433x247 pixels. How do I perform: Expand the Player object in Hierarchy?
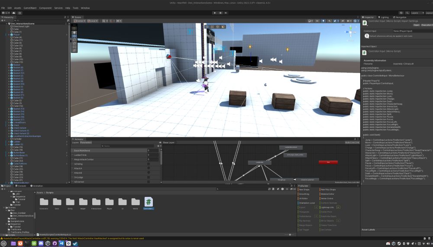coord(9,35)
